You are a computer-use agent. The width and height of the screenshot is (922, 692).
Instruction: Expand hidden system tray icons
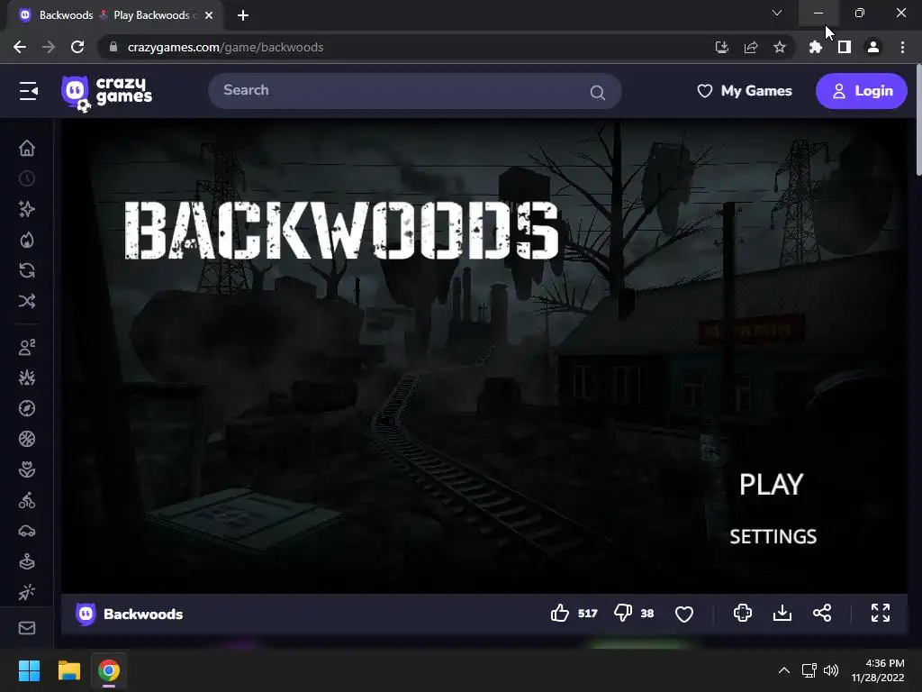[x=784, y=670]
